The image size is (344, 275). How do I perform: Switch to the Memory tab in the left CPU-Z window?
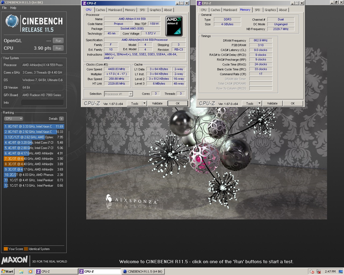pyautogui.click(x=130, y=10)
